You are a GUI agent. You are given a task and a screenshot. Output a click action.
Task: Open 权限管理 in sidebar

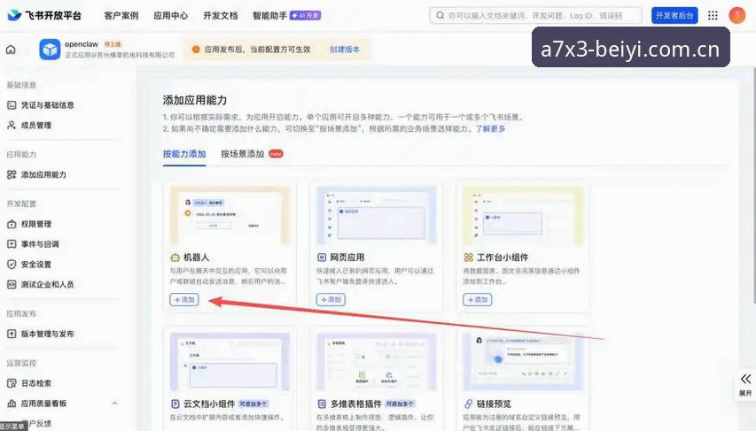point(29,224)
